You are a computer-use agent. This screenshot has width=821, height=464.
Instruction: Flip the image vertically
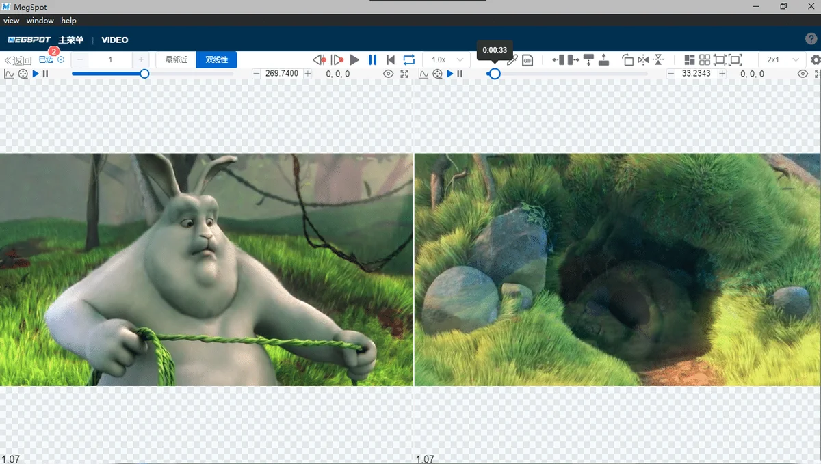(x=658, y=60)
